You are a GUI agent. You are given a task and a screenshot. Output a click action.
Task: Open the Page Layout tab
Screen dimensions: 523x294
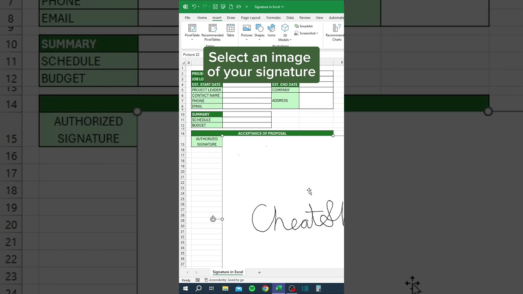pos(250,18)
